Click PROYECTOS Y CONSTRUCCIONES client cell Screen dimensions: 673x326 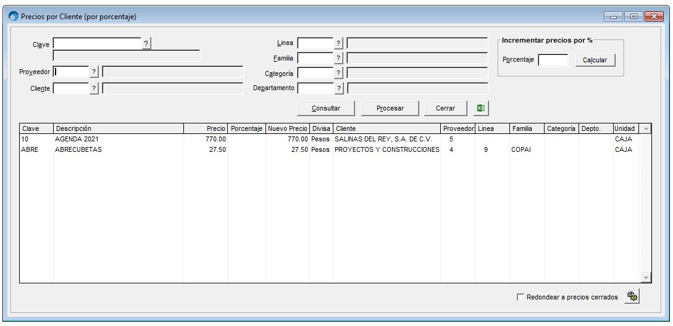[x=387, y=149]
